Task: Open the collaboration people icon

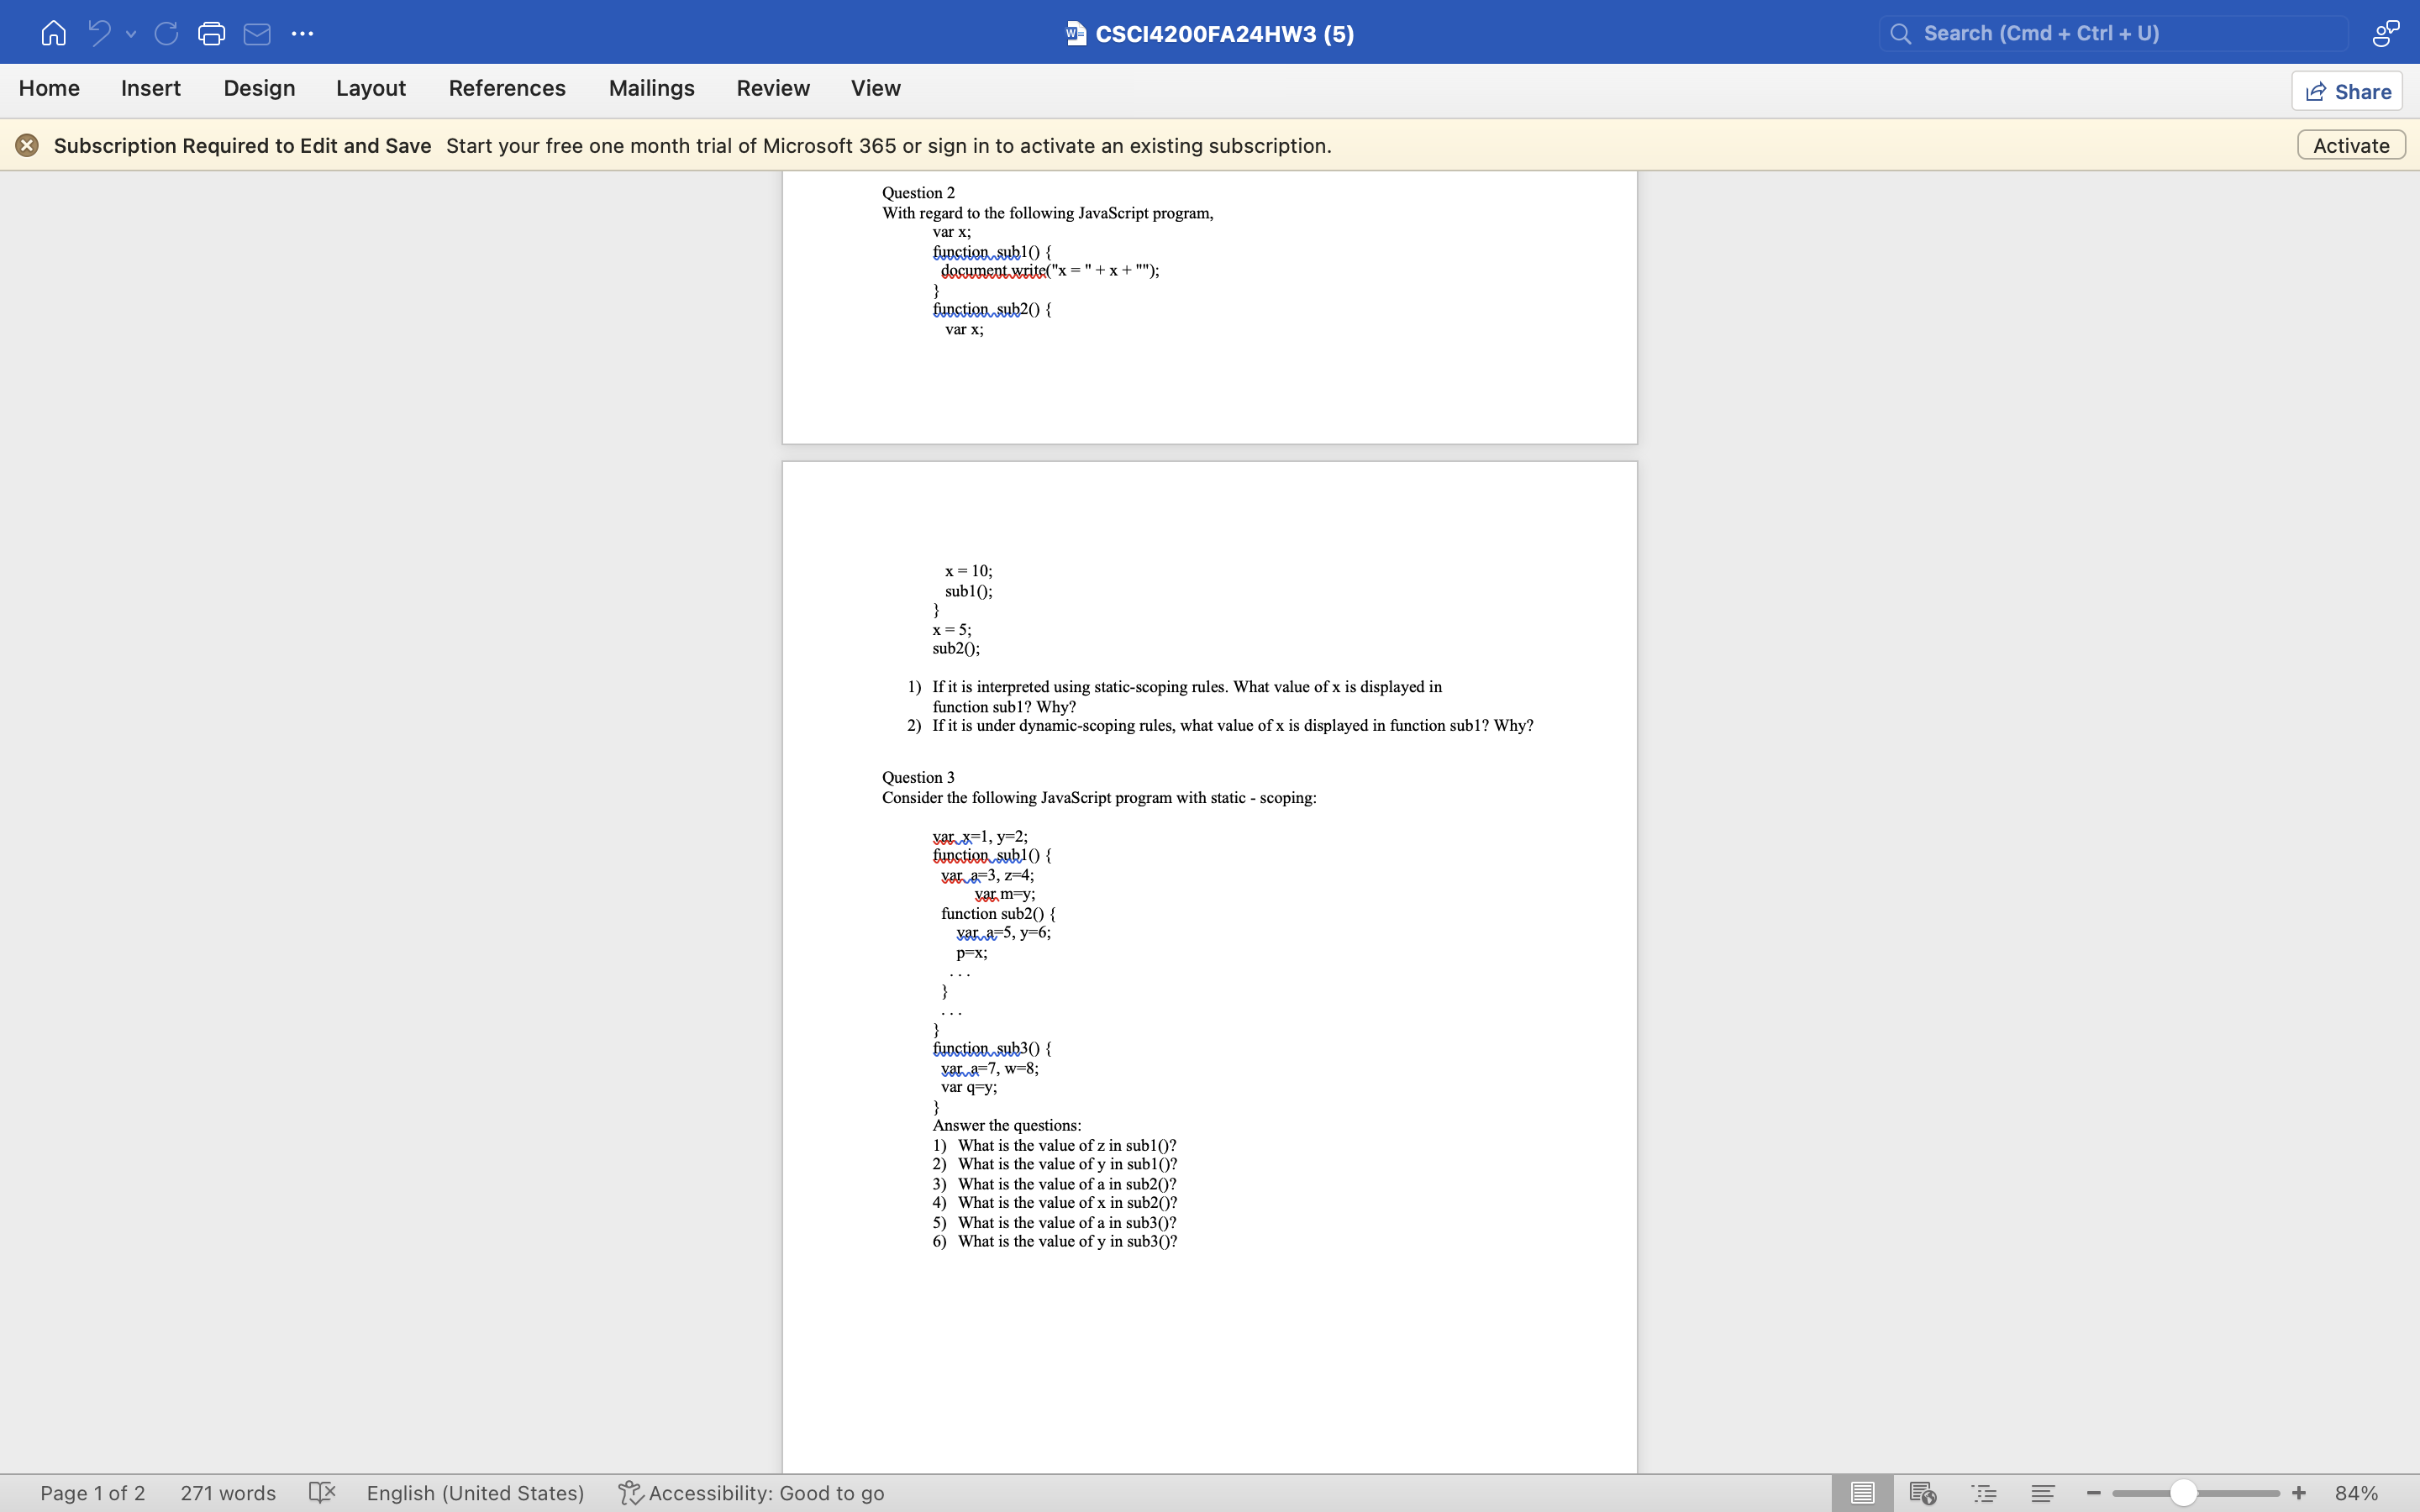Action: 2385,33
